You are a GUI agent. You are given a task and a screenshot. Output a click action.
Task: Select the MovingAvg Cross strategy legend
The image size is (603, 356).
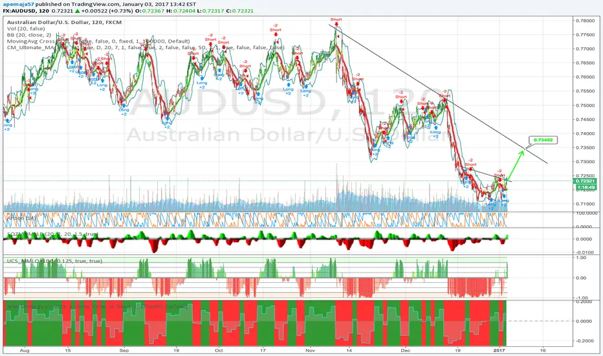point(98,41)
